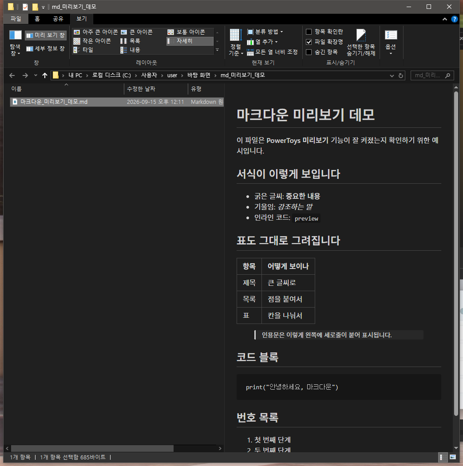Select Content (내용) layout
463x466 pixels.
[130, 50]
